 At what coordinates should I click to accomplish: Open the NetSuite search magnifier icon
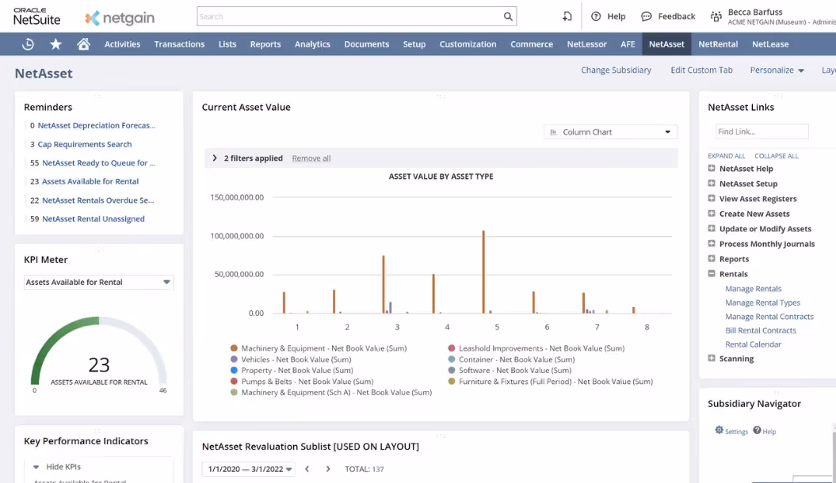[x=508, y=16]
